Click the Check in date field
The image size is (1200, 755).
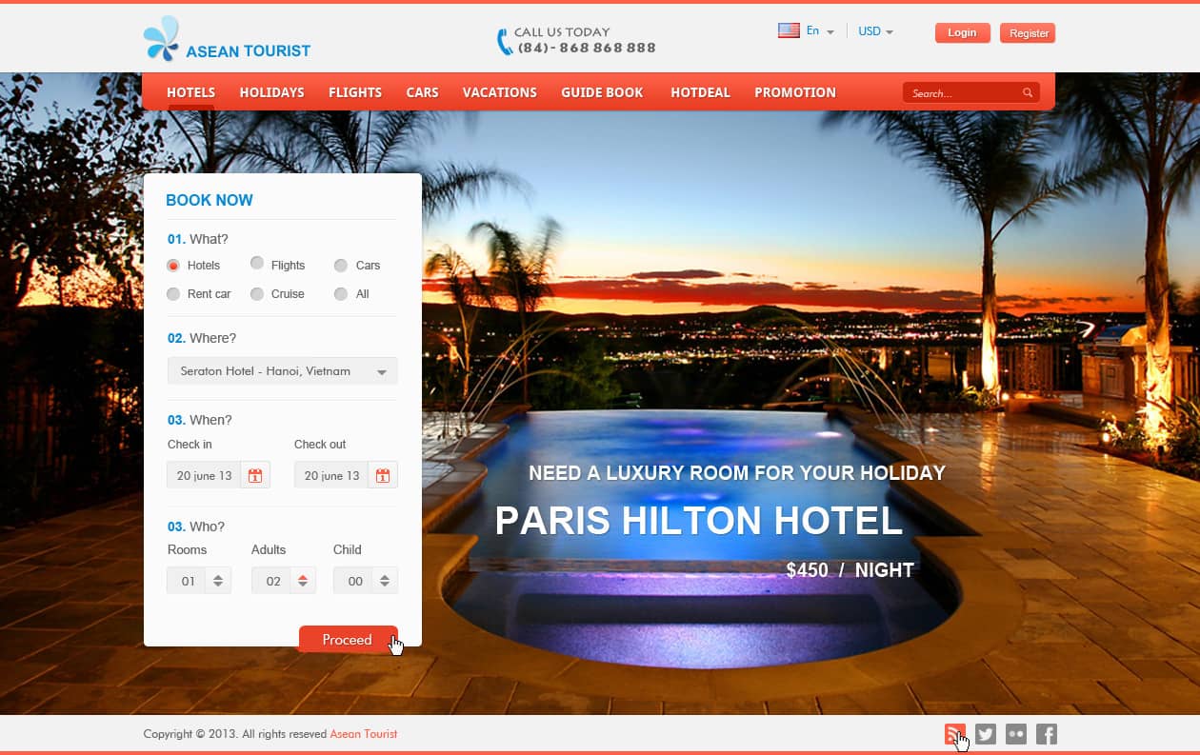pos(205,475)
